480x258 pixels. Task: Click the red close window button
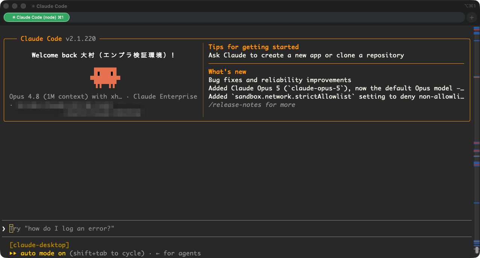pyautogui.click(x=6, y=6)
